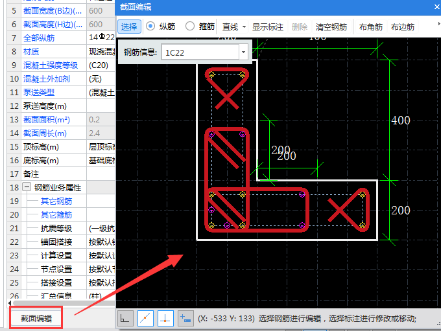
Task: Click the 混凝土外加剂 property name
Action: coord(47,78)
